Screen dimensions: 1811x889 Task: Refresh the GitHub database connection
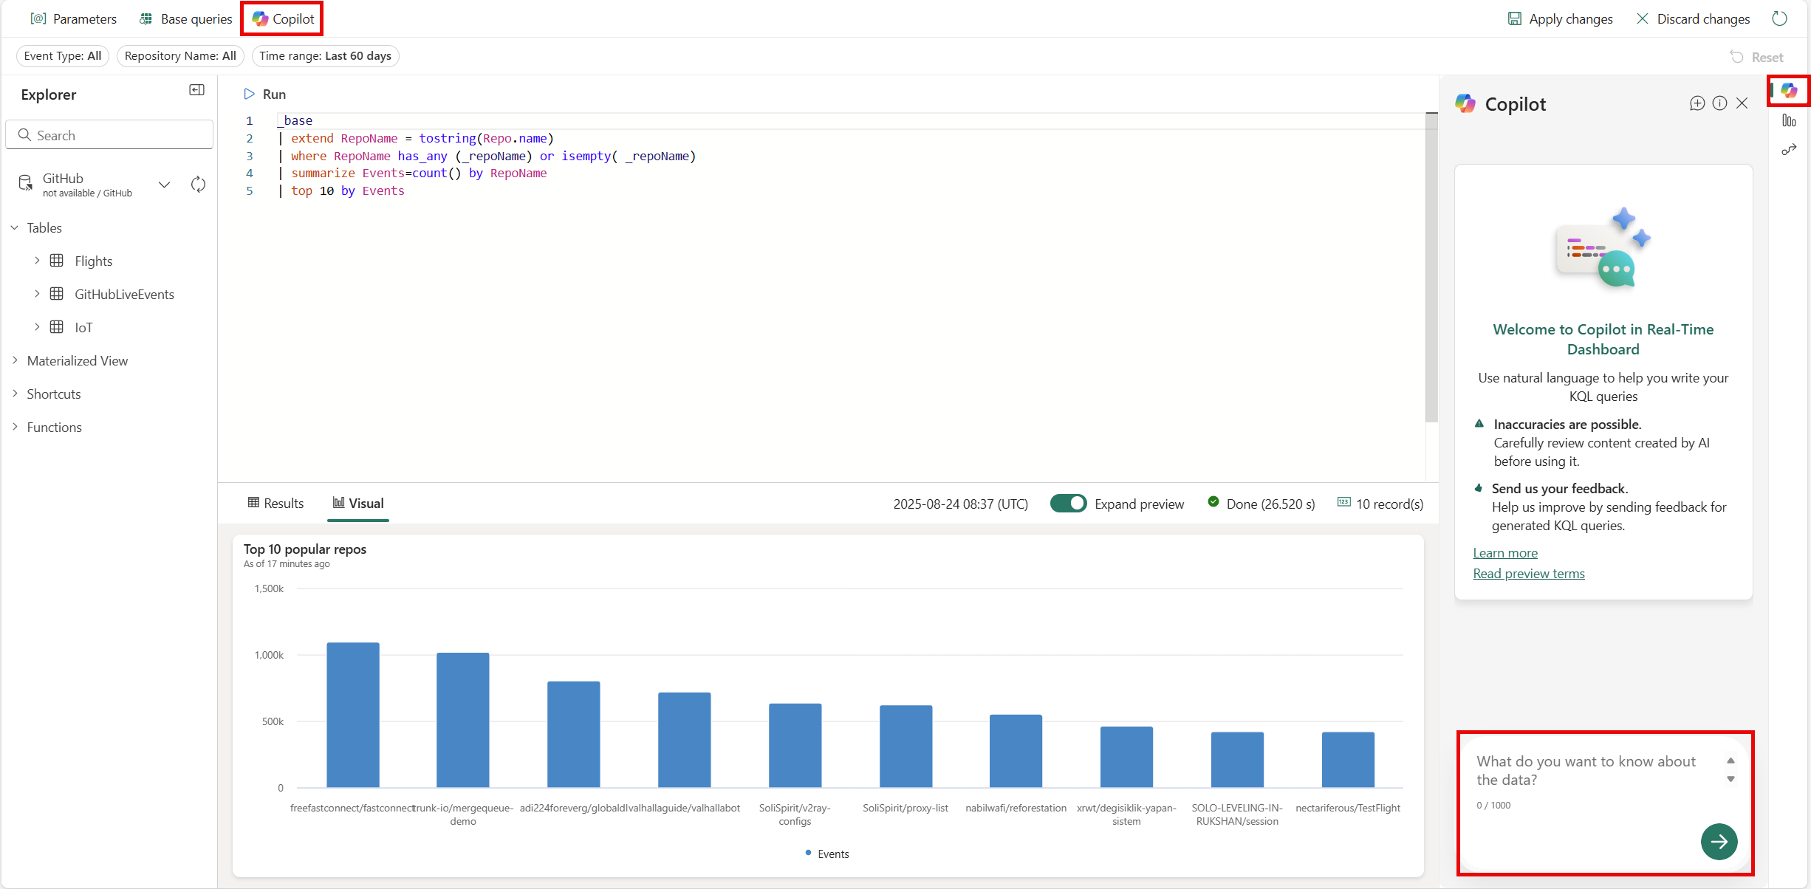point(198,184)
